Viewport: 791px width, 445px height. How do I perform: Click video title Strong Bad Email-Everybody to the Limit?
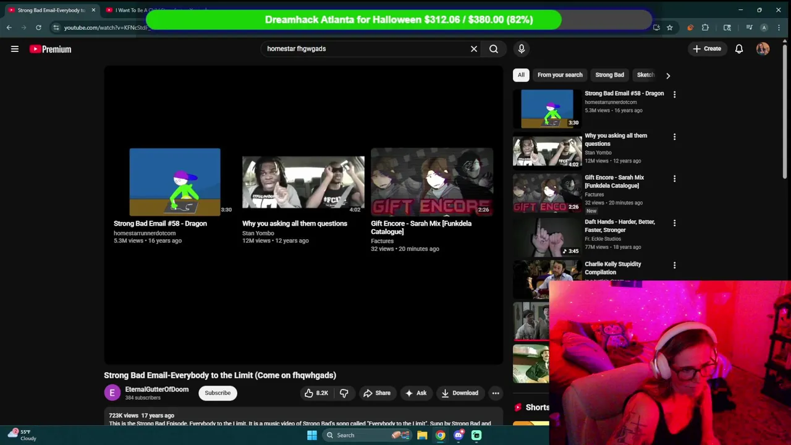(x=220, y=375)
